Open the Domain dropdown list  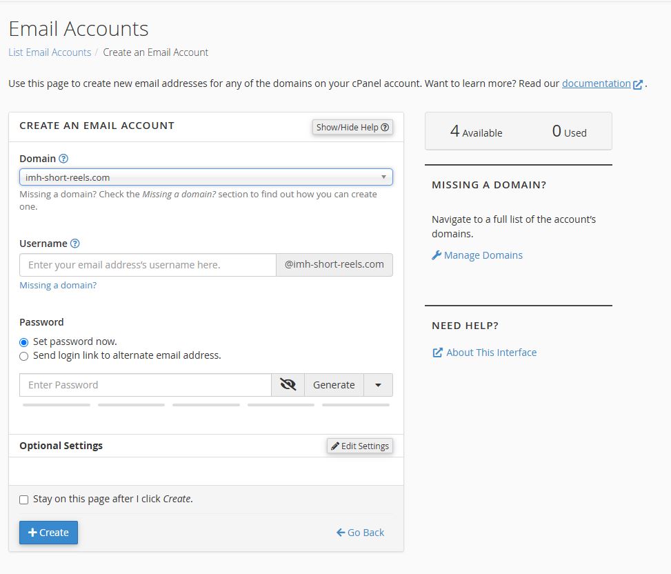[206, 177]
